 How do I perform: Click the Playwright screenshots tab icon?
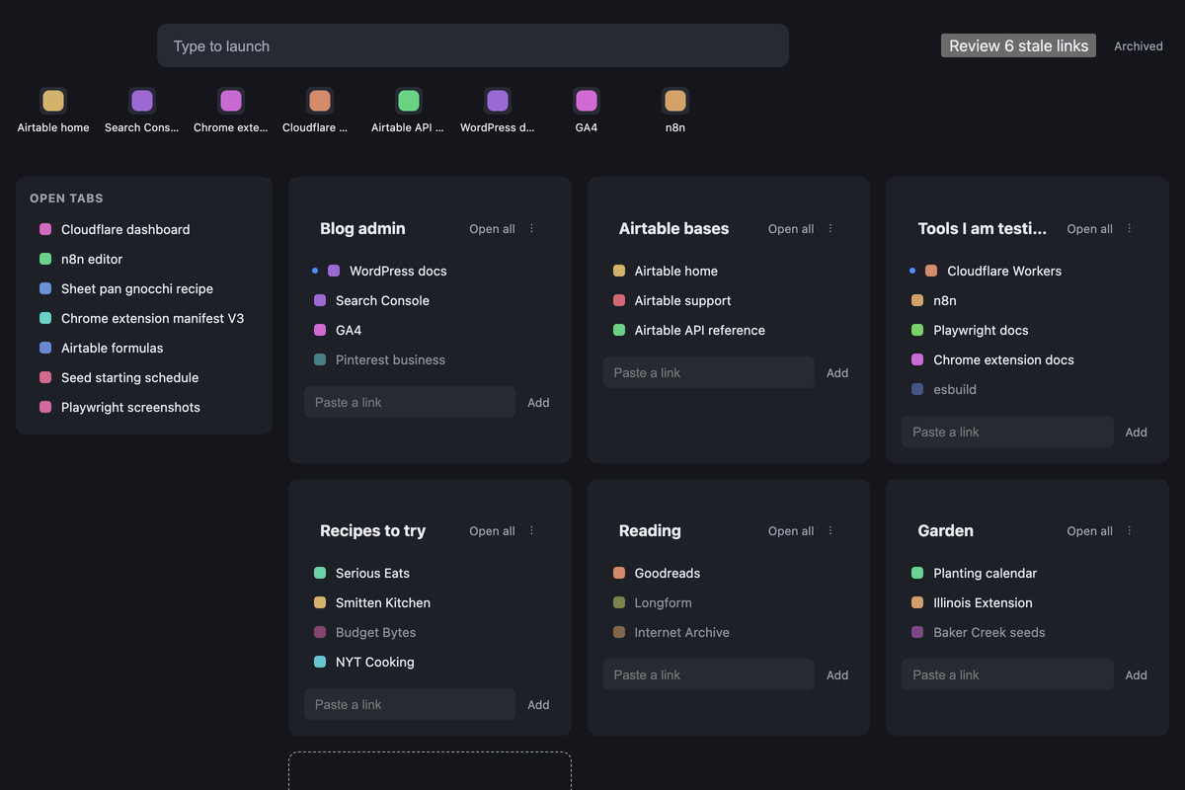pyautogui.click(x=45, y=407)
